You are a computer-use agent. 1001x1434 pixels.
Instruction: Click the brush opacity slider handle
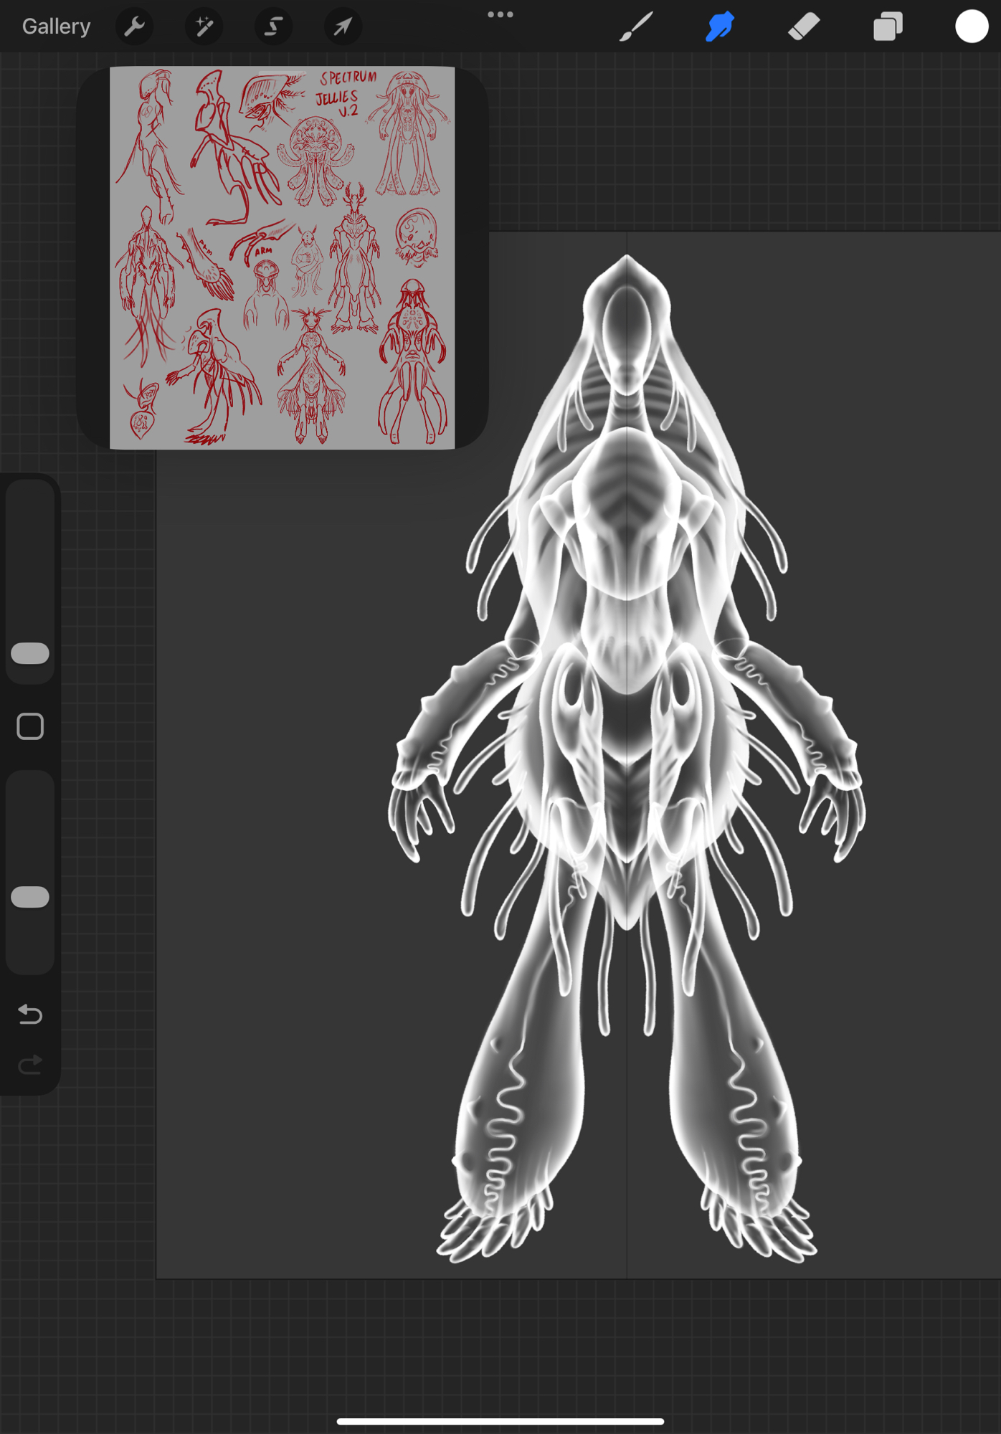point(30,897)
